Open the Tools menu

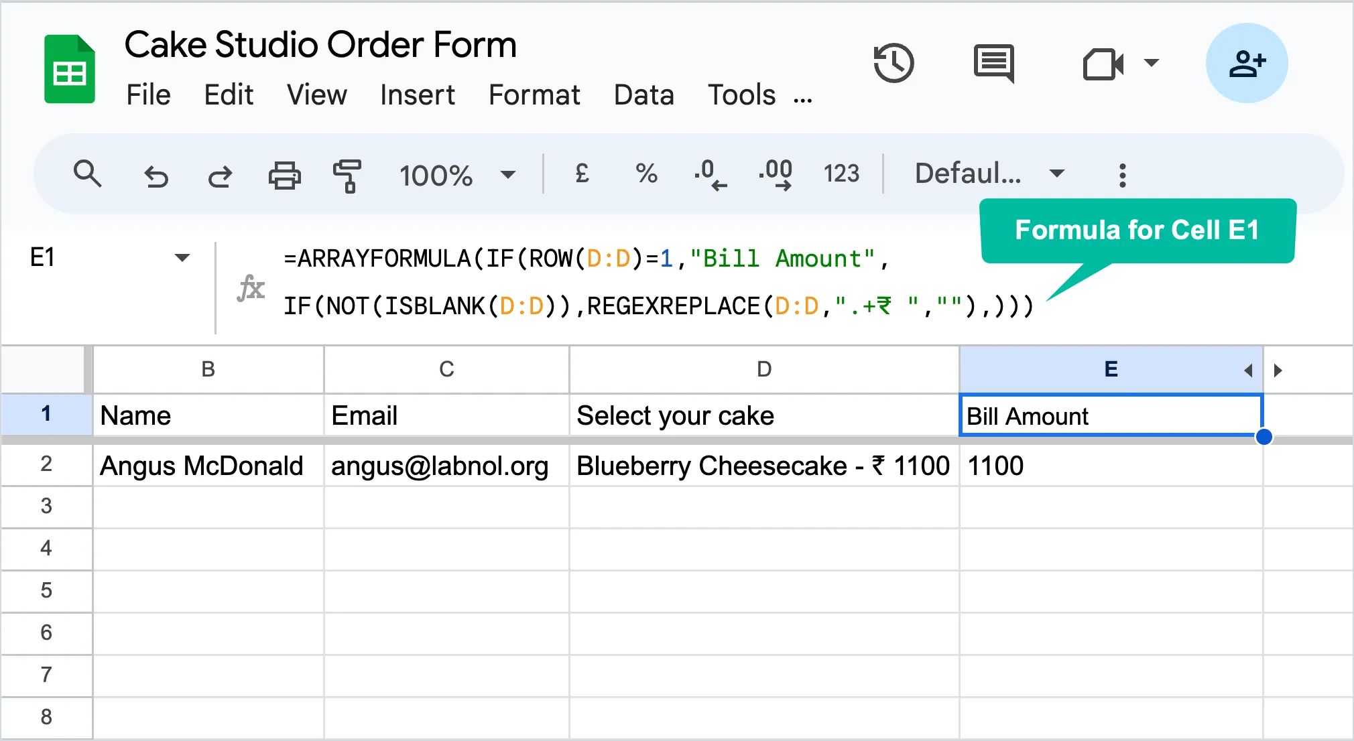click(x=741, y=95)
